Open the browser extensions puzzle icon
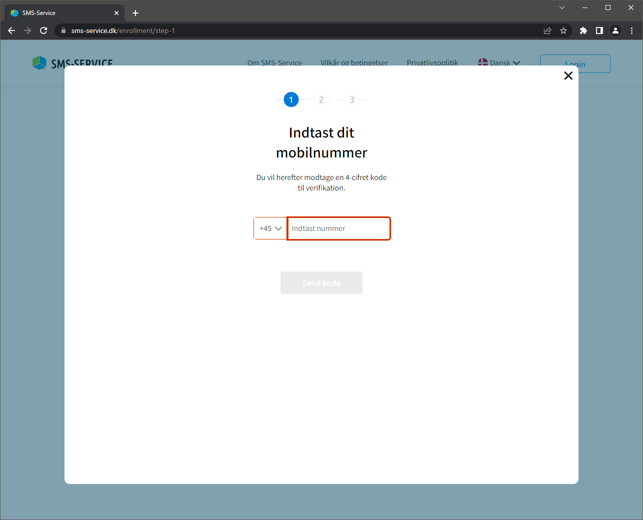 (583, 30)
